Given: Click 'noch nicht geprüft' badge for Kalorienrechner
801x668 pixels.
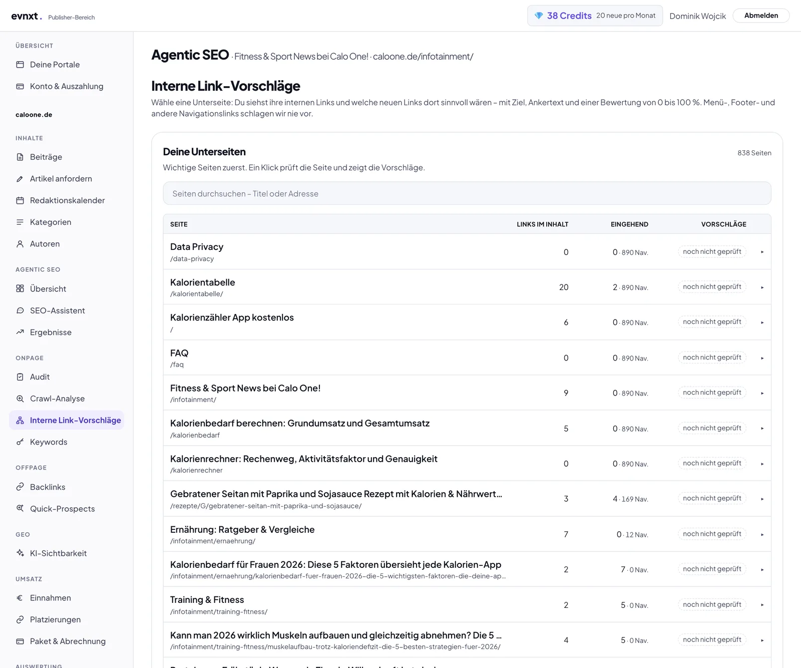Looking at the screenshot, I should coord(712,463).
